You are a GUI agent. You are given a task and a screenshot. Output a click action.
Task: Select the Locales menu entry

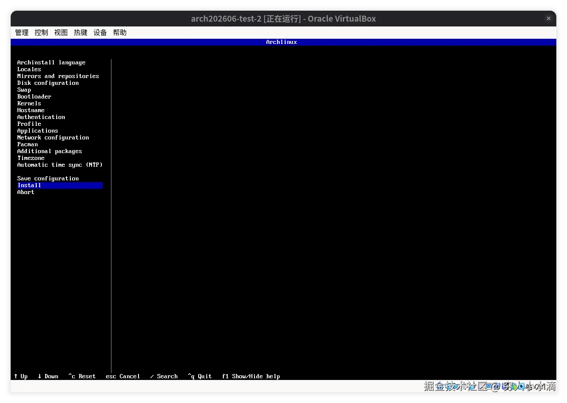click(x=29, y=70)
